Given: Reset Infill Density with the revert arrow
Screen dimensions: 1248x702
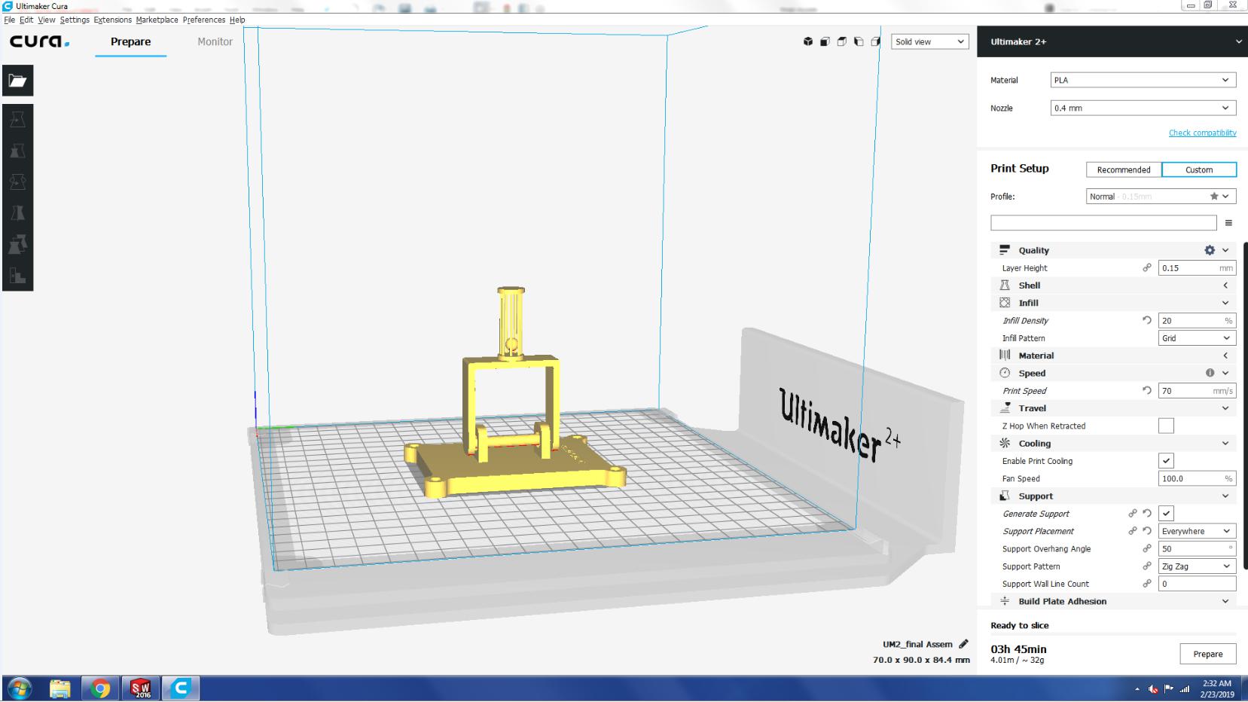Looking at the screenshot, I should (1147, 320).
